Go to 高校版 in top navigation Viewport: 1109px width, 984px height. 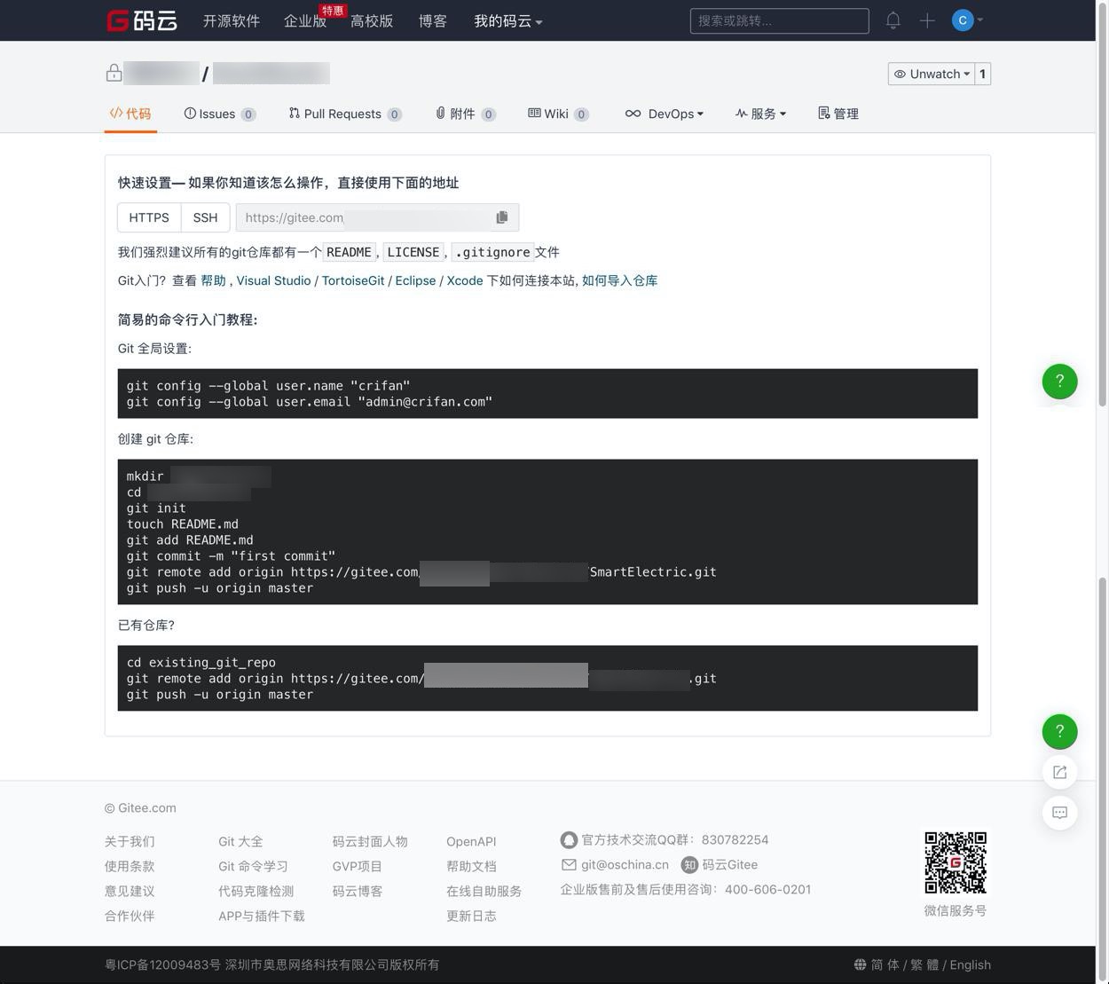pos(372,20)
